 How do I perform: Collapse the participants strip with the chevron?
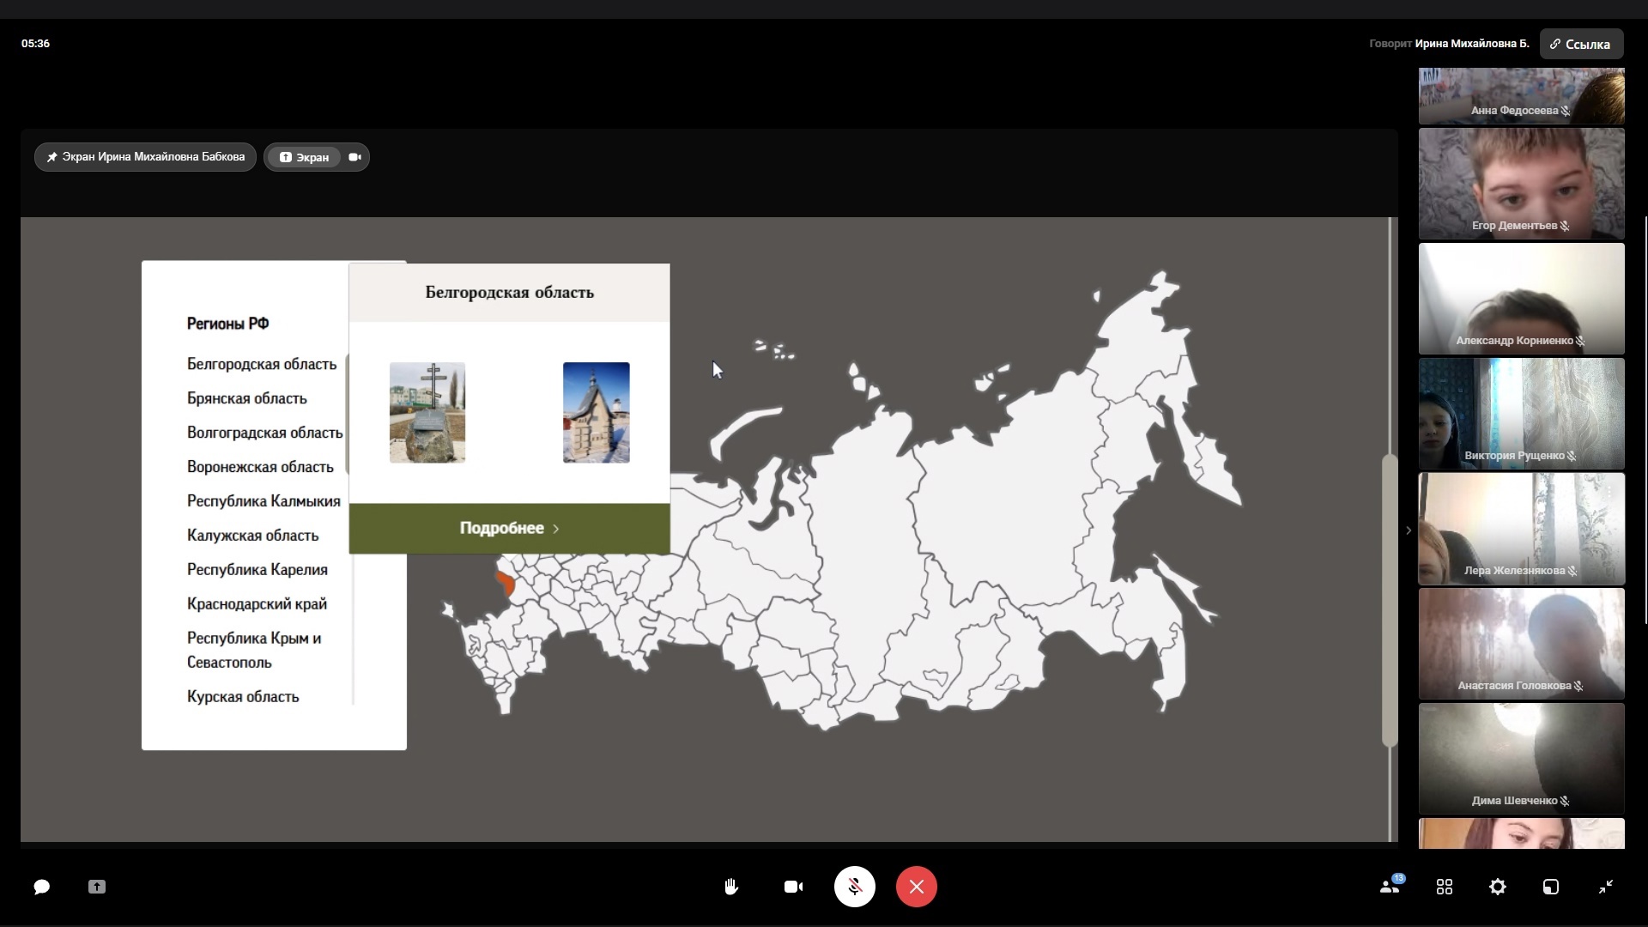click(x=1409, y=530)
